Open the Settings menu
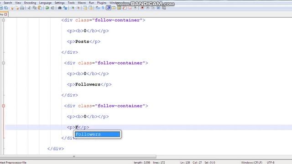The width and height of the screenshot is (292, 164). (x=59, y=3)
